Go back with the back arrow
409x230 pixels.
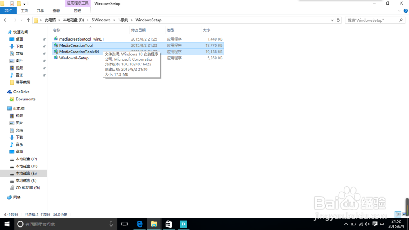tap(6, 20)
